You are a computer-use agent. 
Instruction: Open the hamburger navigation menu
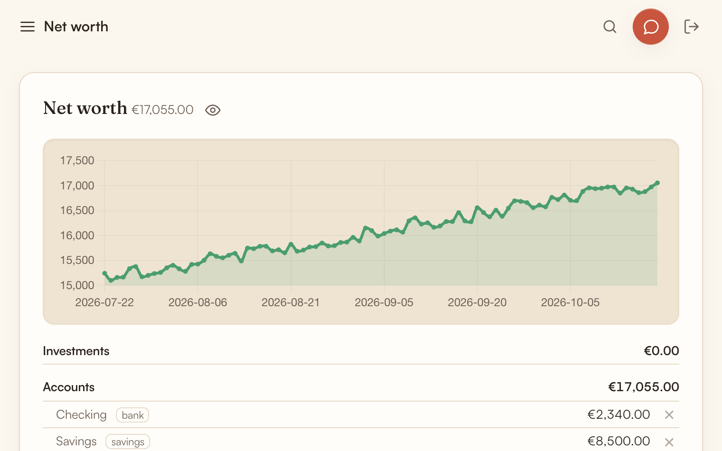coord(28,27)
